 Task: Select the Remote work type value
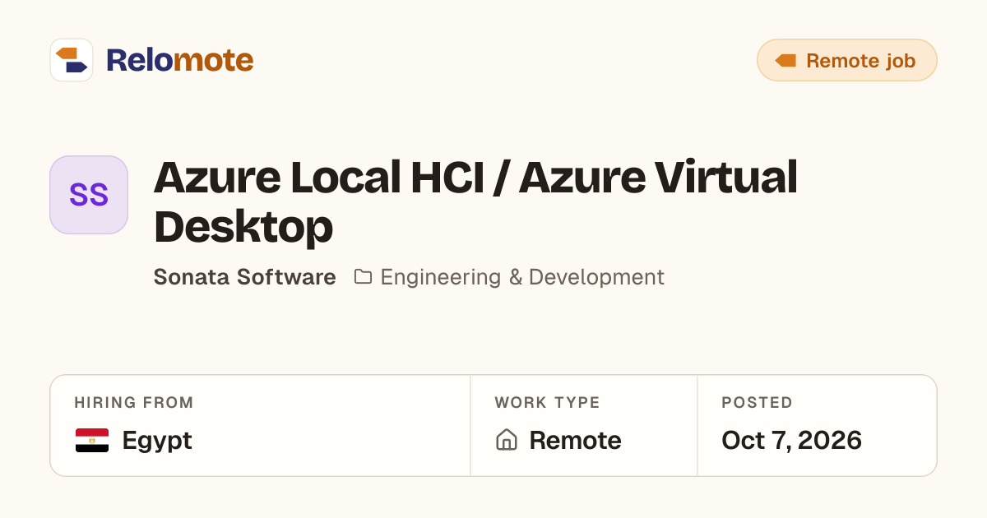[576, 441]
